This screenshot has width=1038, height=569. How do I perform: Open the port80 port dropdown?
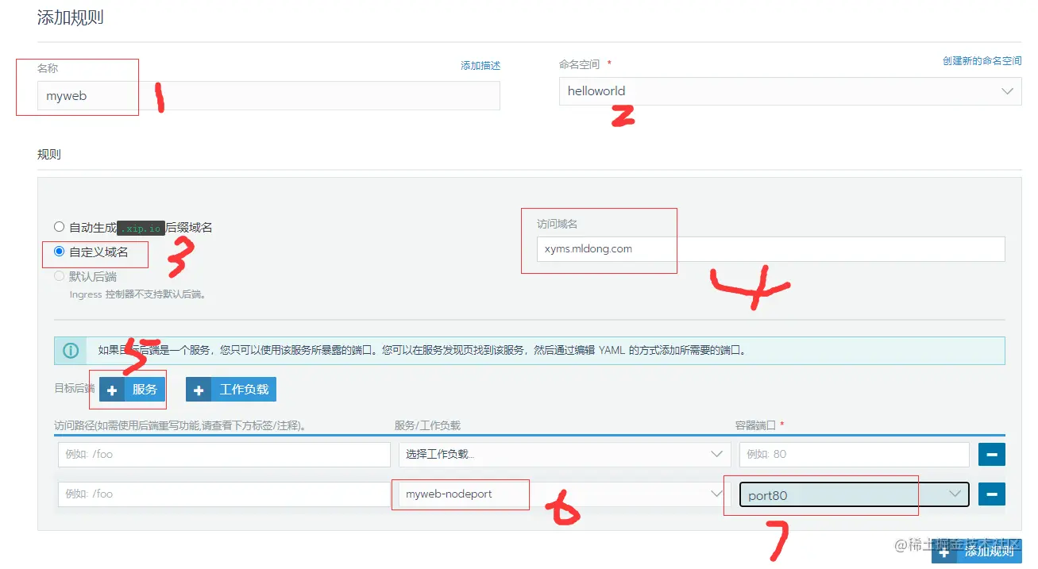(x=854, y=494)
